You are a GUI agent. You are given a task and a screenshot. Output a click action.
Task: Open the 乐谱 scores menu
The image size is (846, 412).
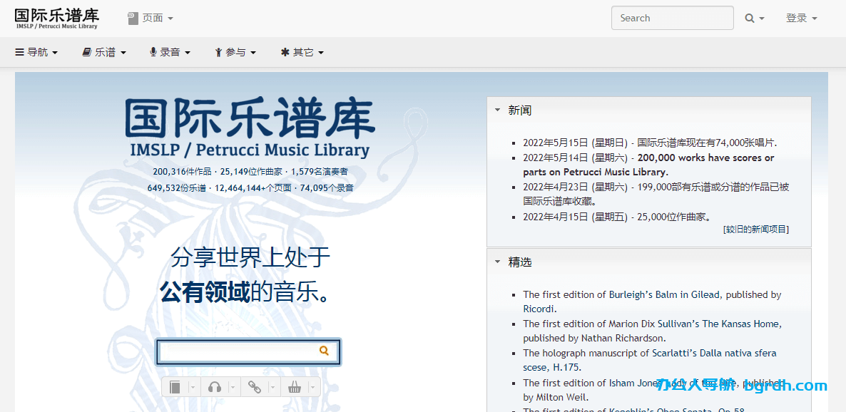pos(104,52)
